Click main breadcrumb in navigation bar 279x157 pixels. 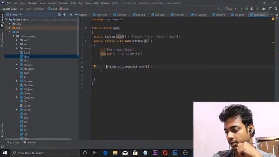(65, 9)
